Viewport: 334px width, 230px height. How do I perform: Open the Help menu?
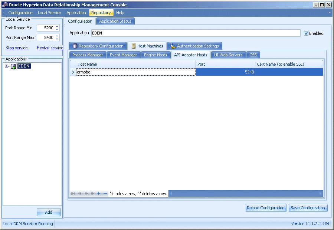pyautogui.click(x=120, y=13)
